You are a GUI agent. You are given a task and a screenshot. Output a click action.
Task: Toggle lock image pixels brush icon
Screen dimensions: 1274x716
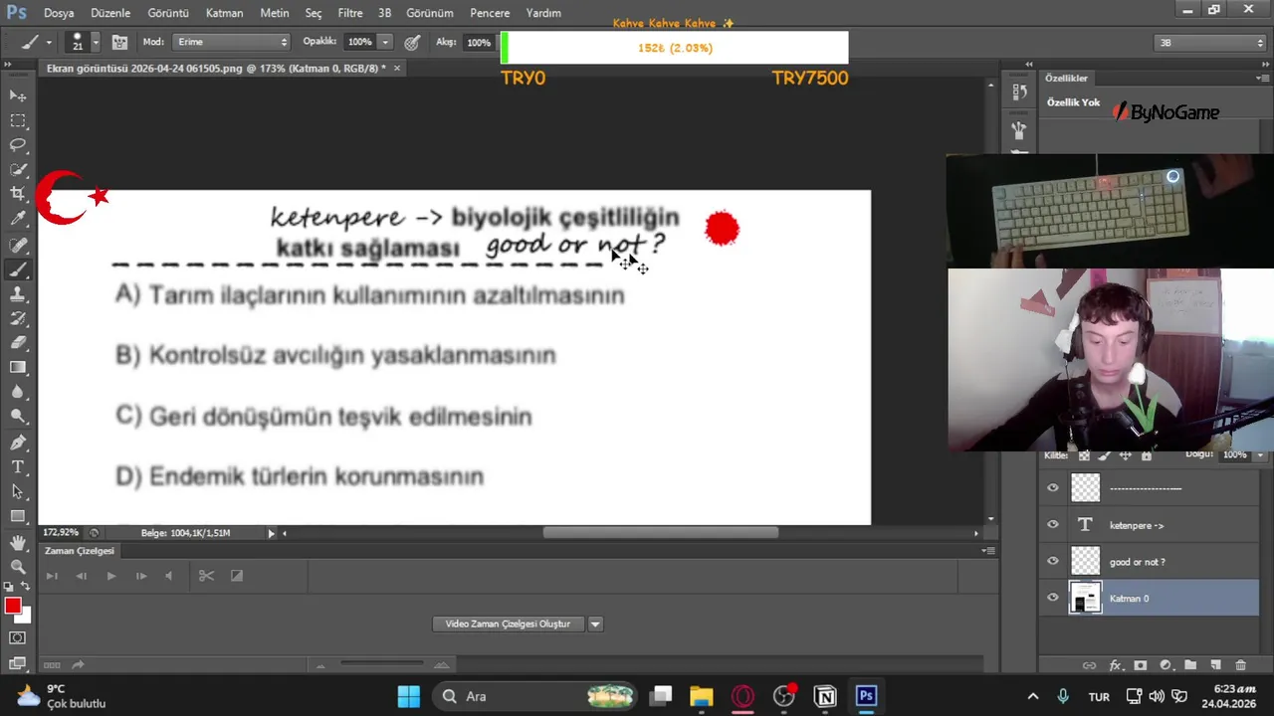(x=1105, y=455)
